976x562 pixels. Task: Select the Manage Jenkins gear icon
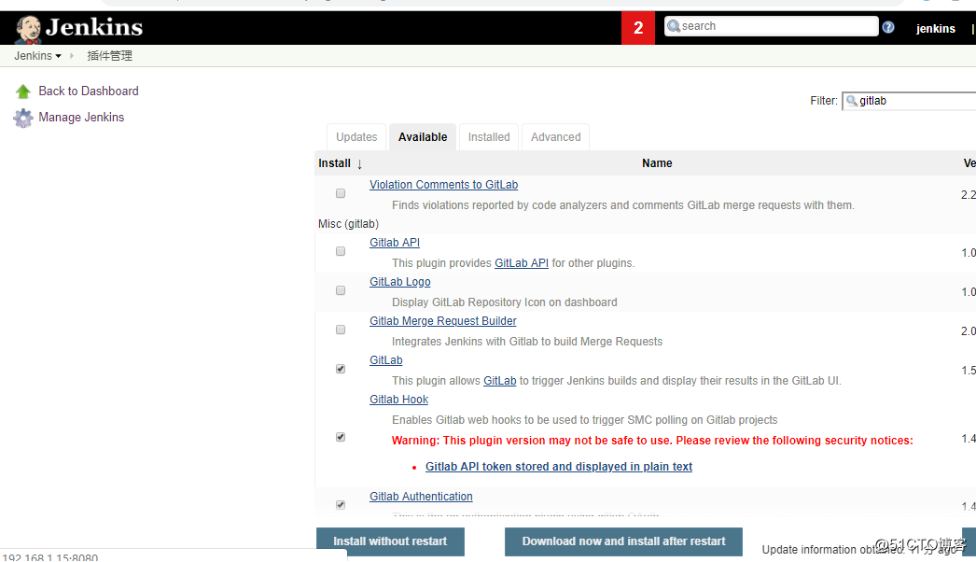(x=22, y=117)
